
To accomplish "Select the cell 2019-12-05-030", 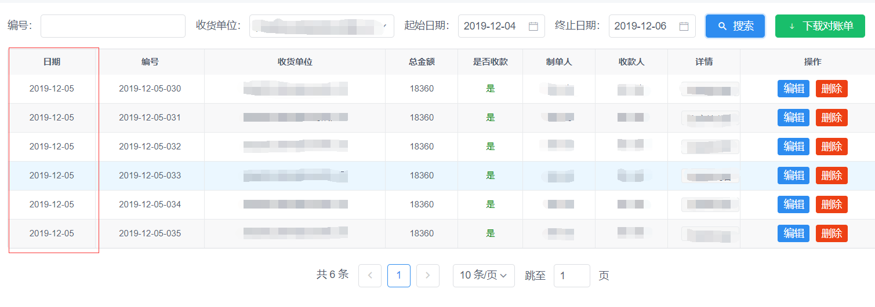I will (150, 89).
